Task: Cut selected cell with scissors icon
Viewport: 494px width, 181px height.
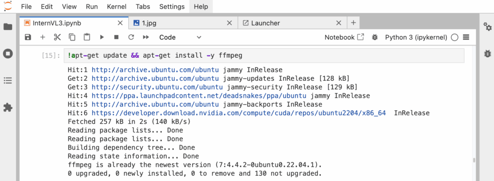Action: (57, 38)
